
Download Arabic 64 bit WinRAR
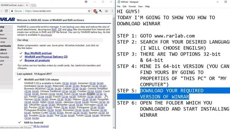pos(73,83)
